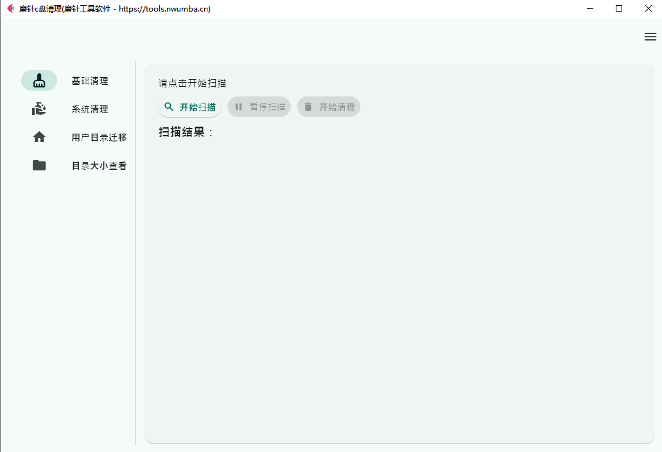Click the system cleanup hand-wash icon
The width and height of the screenshot is (662, 452).
click(39, 109)
